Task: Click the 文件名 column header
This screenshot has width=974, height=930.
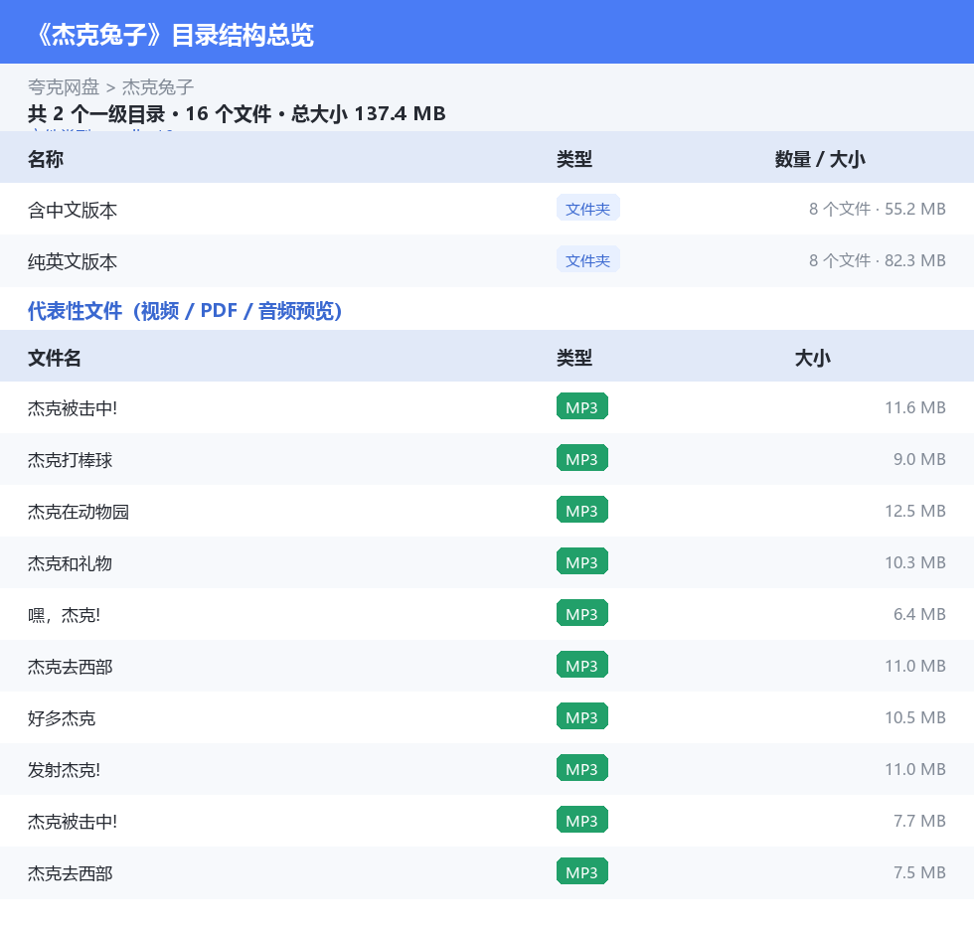Action: coord(54,359)
